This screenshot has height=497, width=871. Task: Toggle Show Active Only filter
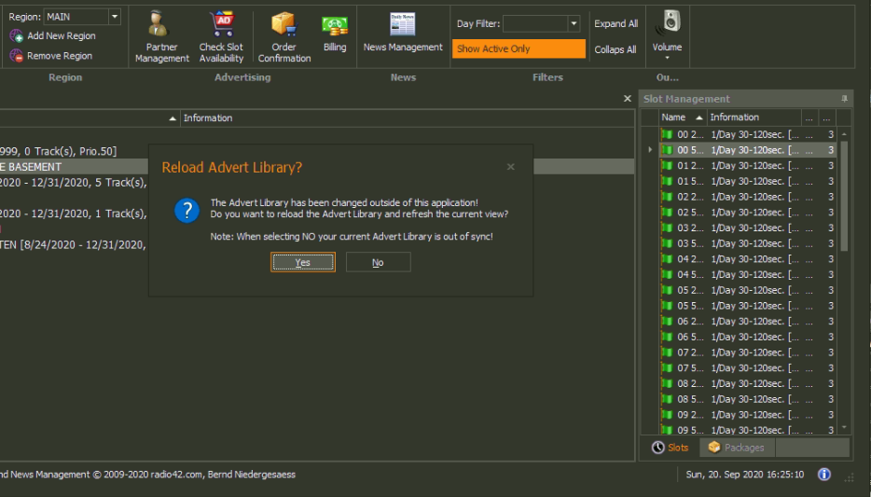(x=518, y=48)
